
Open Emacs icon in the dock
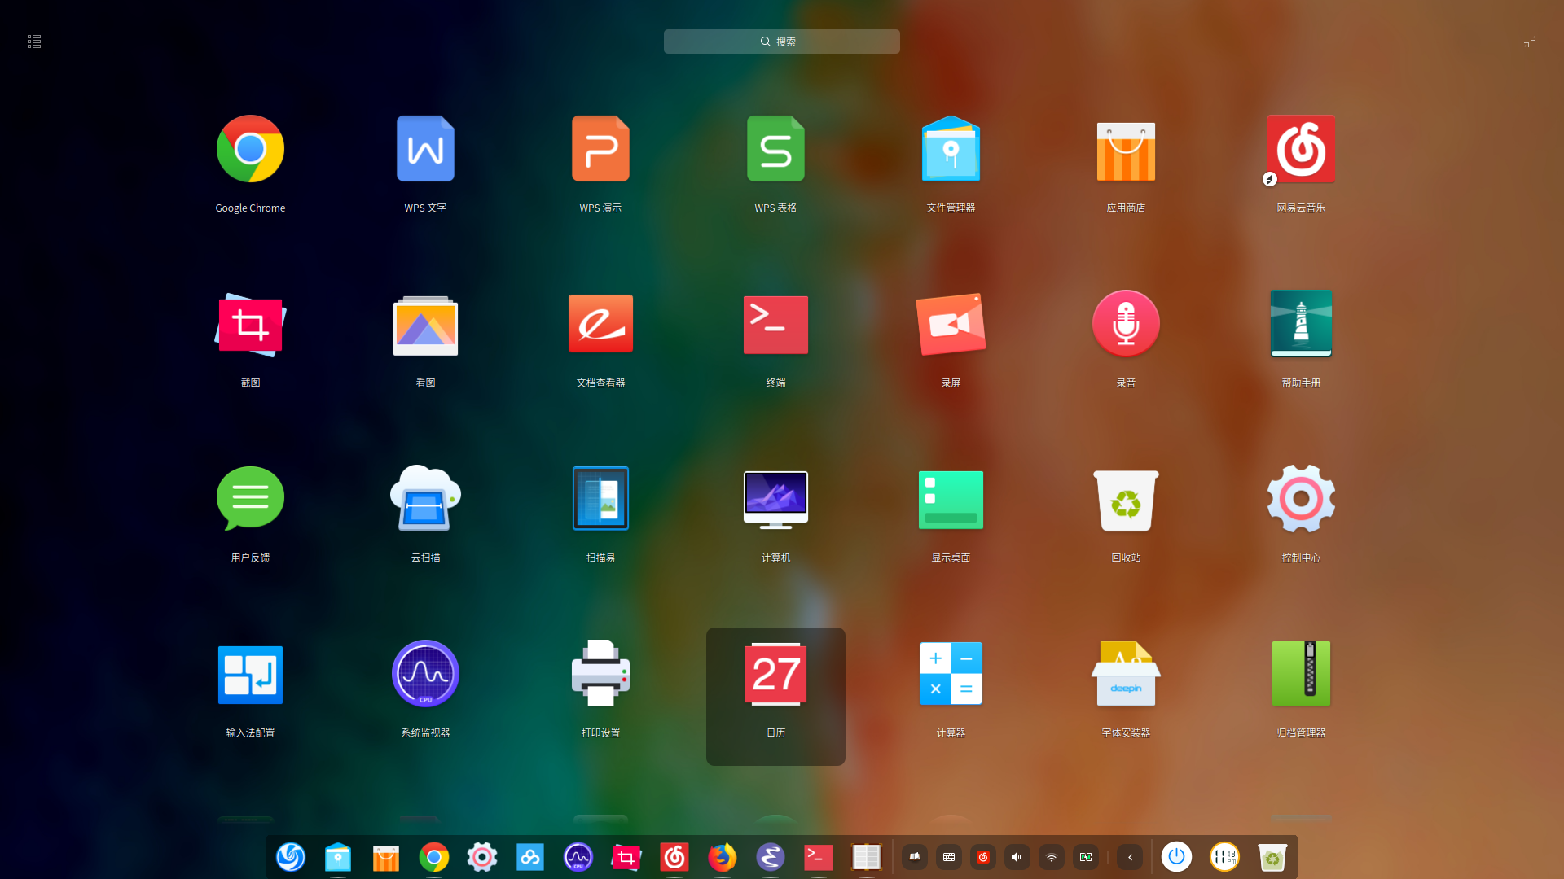[x=771, y=857]
